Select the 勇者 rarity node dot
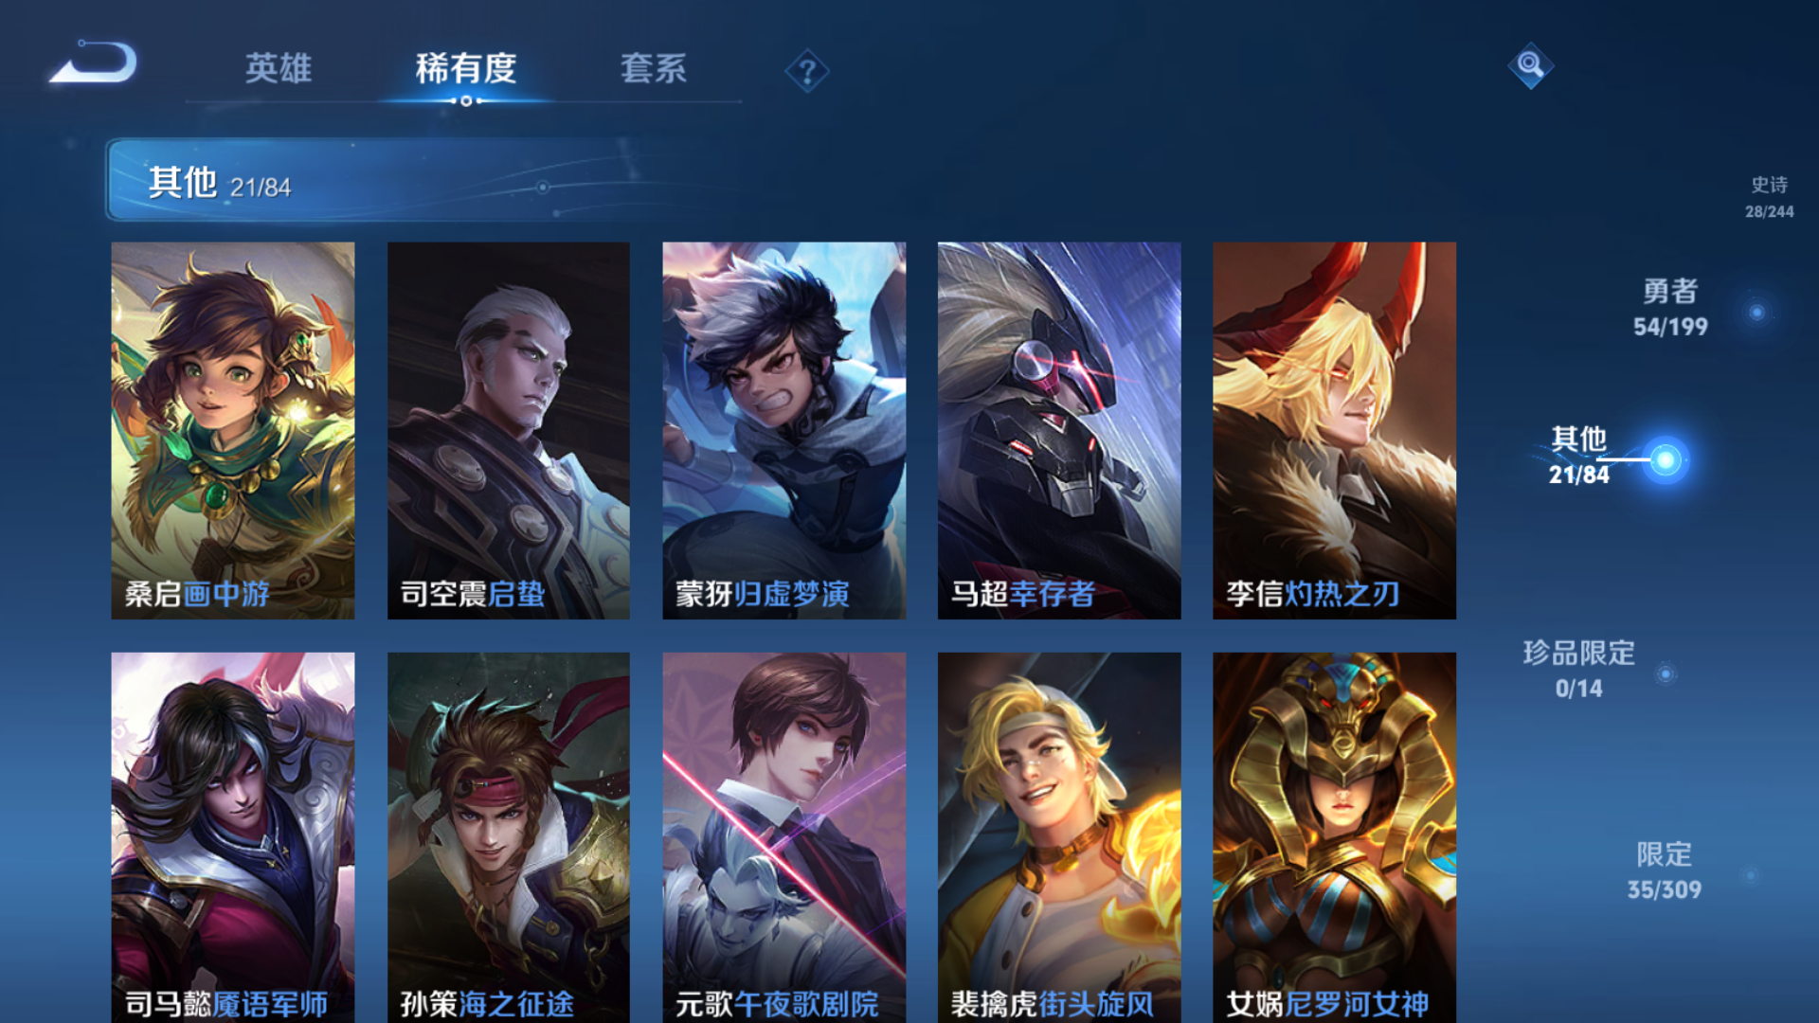Screen dimensions: 1819x1023 click(1756, 312)
